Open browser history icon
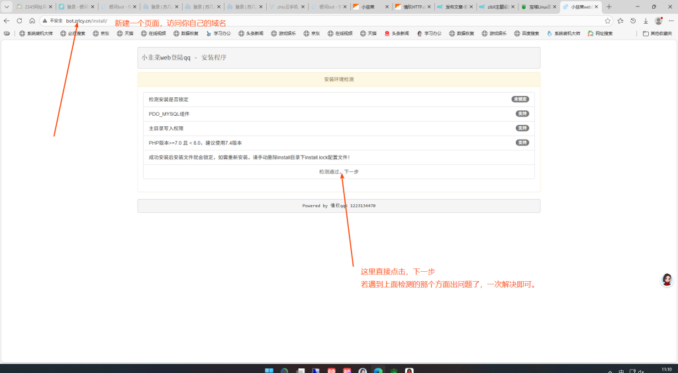 point(633,21)
